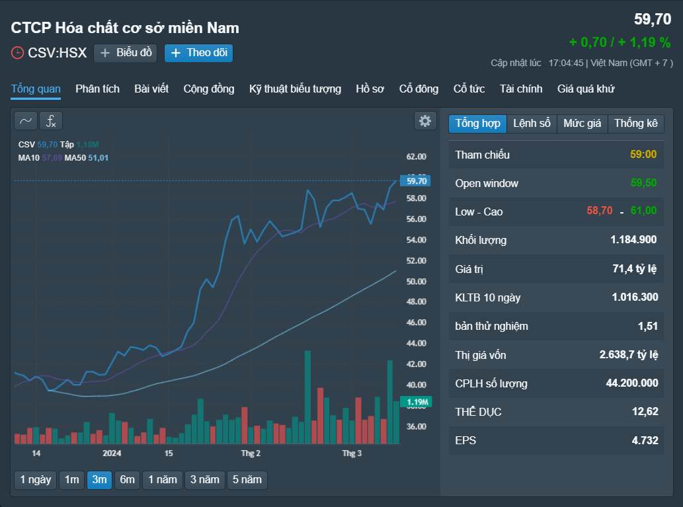
Task: Click the Theo dõi follow button
Action: tap(198, 53)
